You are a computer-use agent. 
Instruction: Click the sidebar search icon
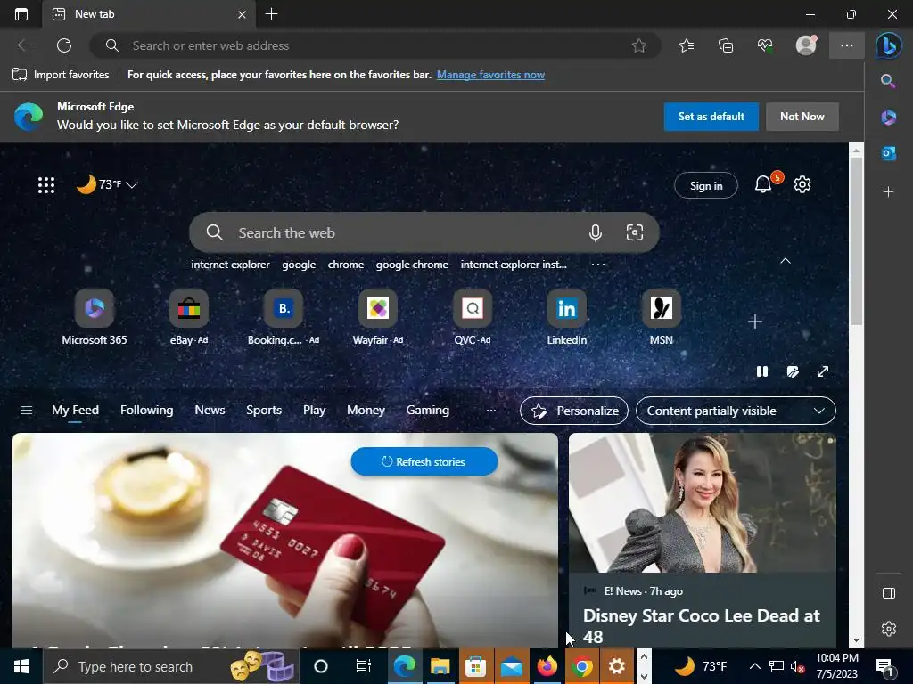click(888, 81)
